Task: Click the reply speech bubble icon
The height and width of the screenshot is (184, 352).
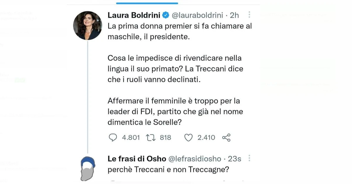Action: (113, 138)
